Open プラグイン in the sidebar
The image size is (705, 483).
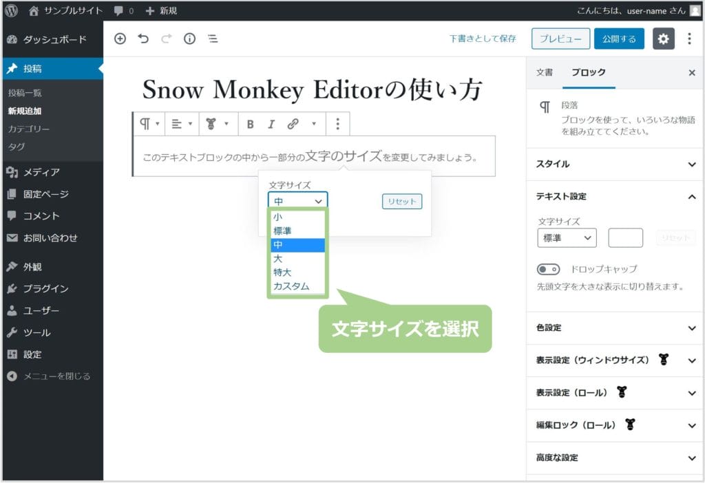coord(53,288)
